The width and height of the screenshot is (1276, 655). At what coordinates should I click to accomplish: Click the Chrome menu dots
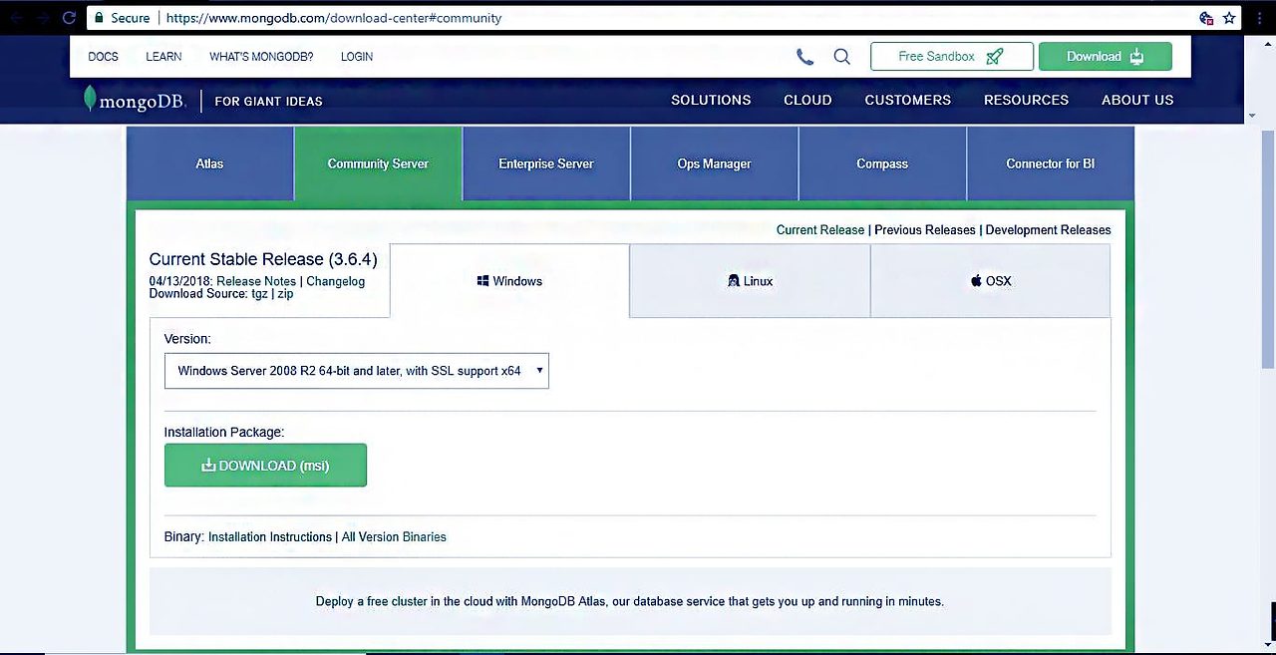(1259, 18)
